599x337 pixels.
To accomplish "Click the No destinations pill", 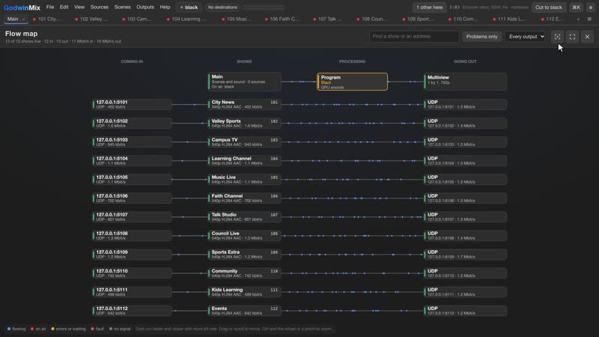I will click(x=222, y=7).
